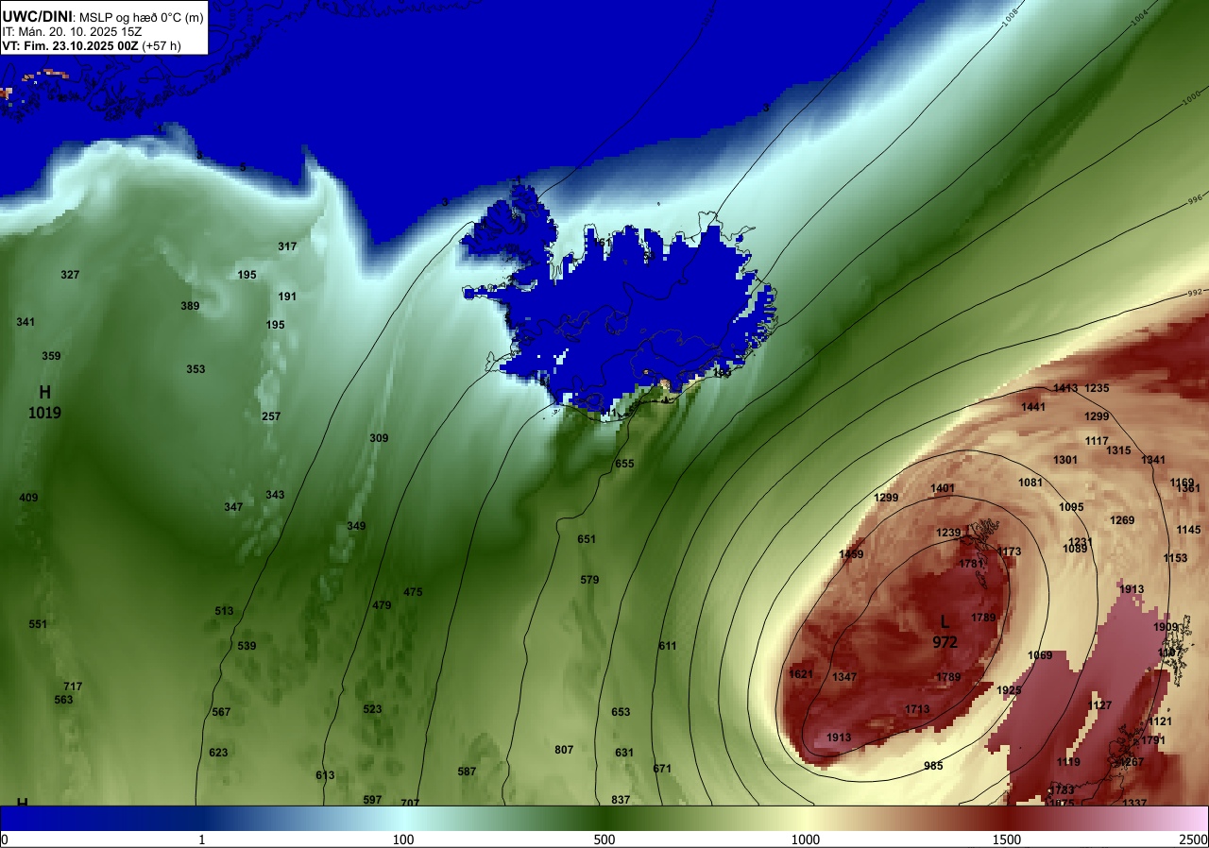Image resolution: width=1209 pixels, height=848 pixels.
Task: Click the value 579 on the map
Action: click(x=589, y=580)
